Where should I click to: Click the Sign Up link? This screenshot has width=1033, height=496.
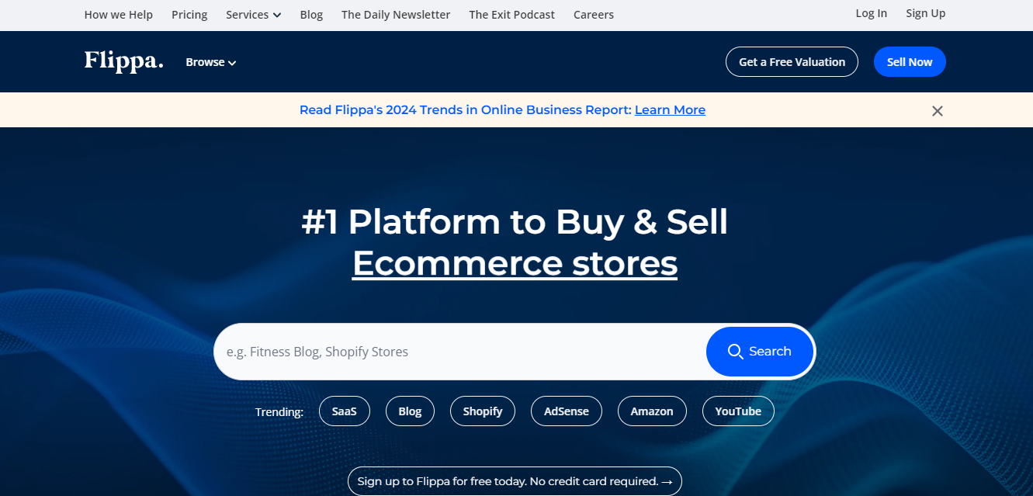(x=926, y=13)
